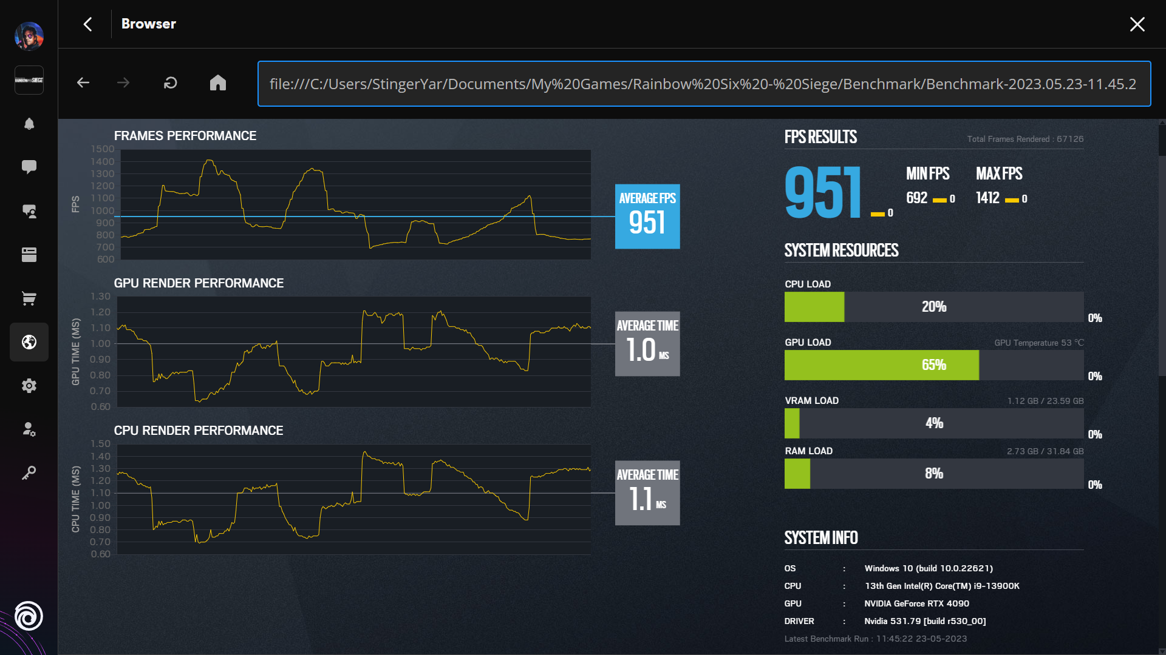Click the user profile avatar
The image size is (1166, 655).
point(29,36)
